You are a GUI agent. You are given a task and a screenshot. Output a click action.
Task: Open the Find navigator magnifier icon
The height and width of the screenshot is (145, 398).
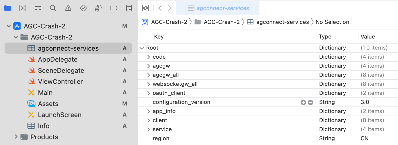pos(53,8)
